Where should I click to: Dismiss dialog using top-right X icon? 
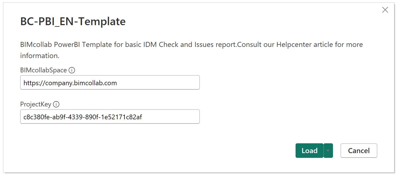pyautogui.click(x=385, y=10)
